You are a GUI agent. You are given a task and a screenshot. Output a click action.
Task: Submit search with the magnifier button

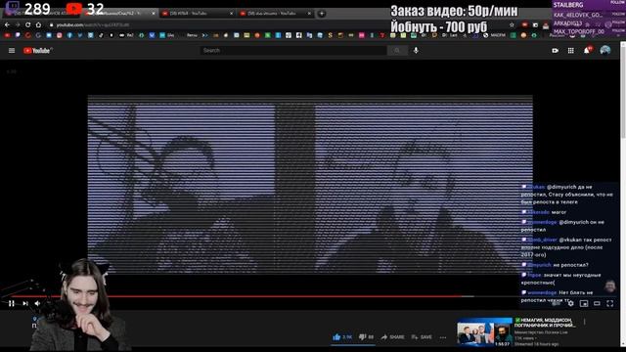[x=397, y=50]
